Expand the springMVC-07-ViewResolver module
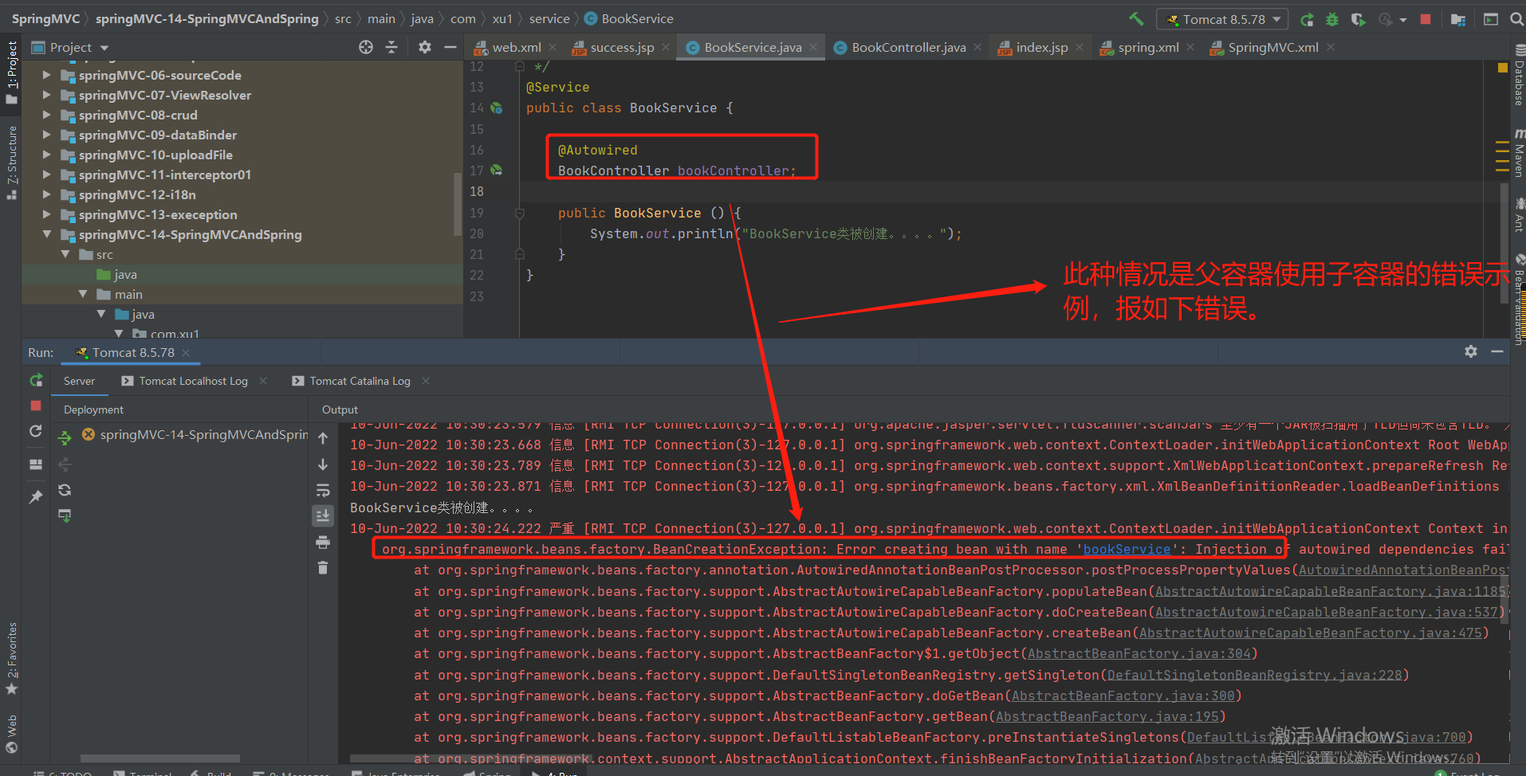The image size is (1526, 776). click(46, 95)
